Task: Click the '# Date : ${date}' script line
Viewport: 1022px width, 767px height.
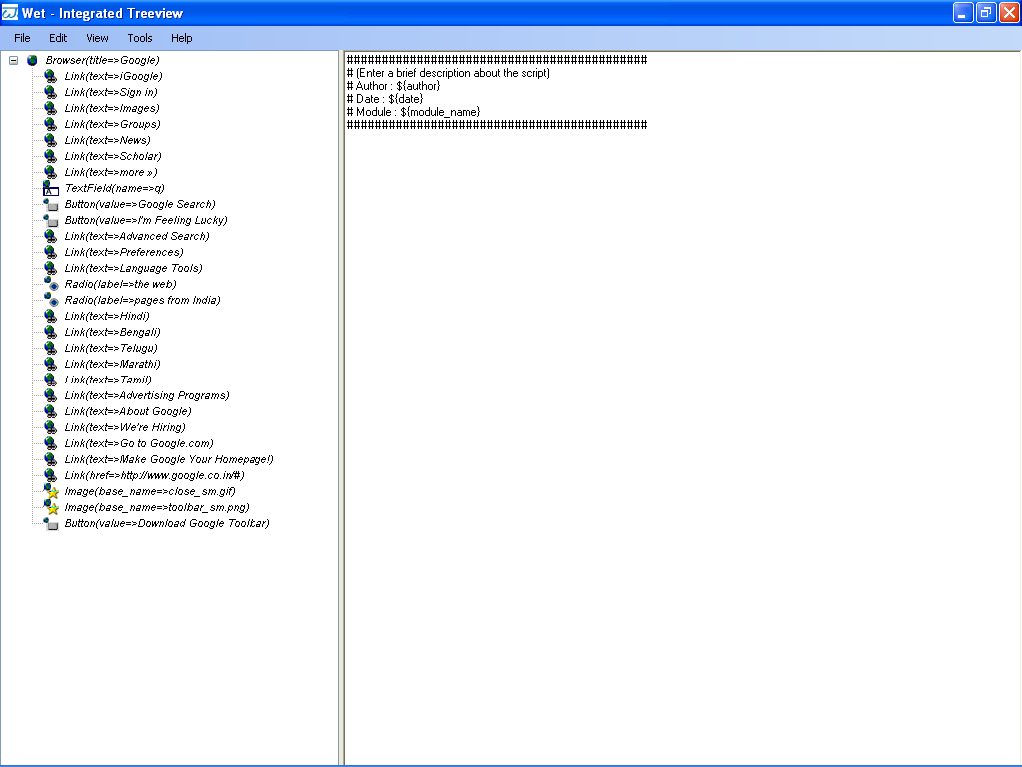Action: pyautogui.click(x=385, y=99)
